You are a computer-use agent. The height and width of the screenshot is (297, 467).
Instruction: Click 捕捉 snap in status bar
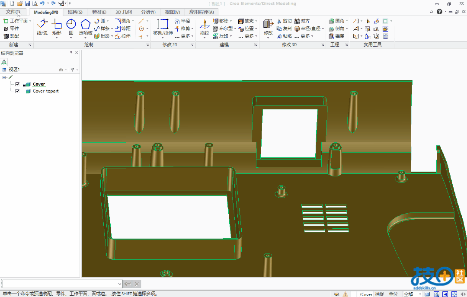click(x=380, y=294)
